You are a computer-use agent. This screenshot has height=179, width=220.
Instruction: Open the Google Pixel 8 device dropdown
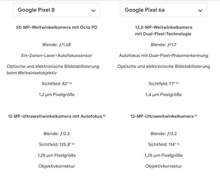(x=57, y=10)
